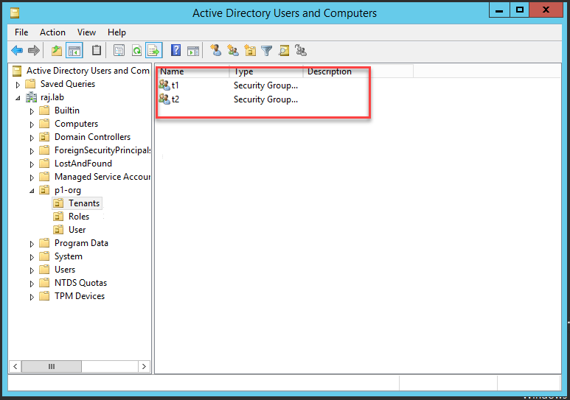The width and height of the screenshot is (570, 400).
Task: Open the Action menu
Action: coord(52,32)
